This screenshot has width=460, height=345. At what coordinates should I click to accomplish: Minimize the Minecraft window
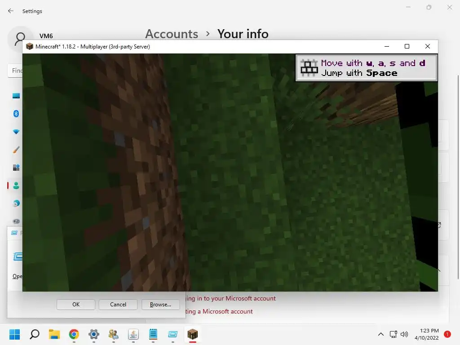387,46
